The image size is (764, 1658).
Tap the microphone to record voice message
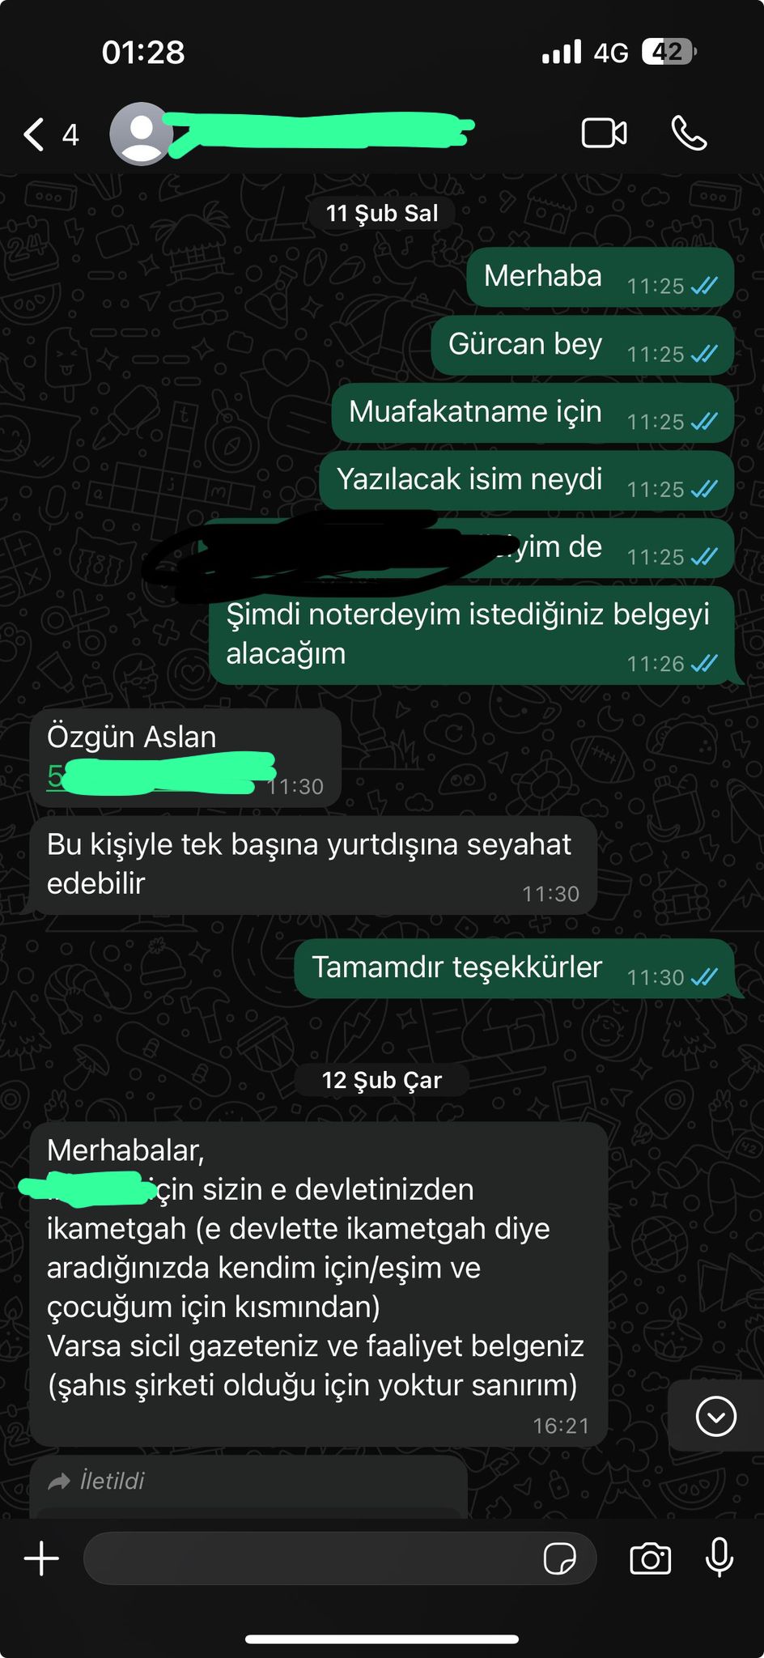[719, 1558]
